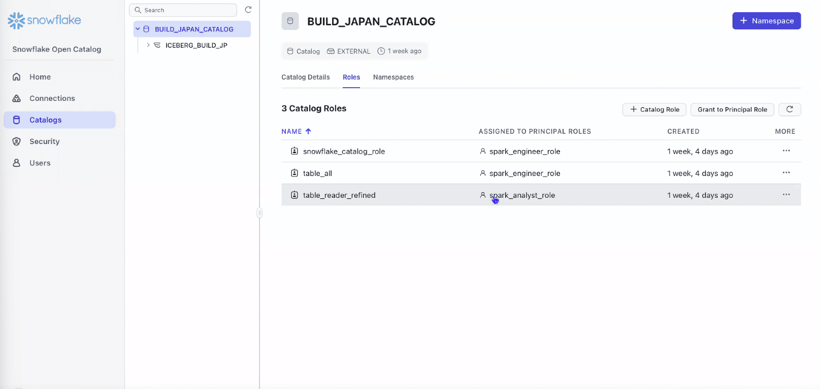Image resolution: width=820 pixels, height=389 pixels.
Task: Click the Snowflake logo
Action: [44, 20]
